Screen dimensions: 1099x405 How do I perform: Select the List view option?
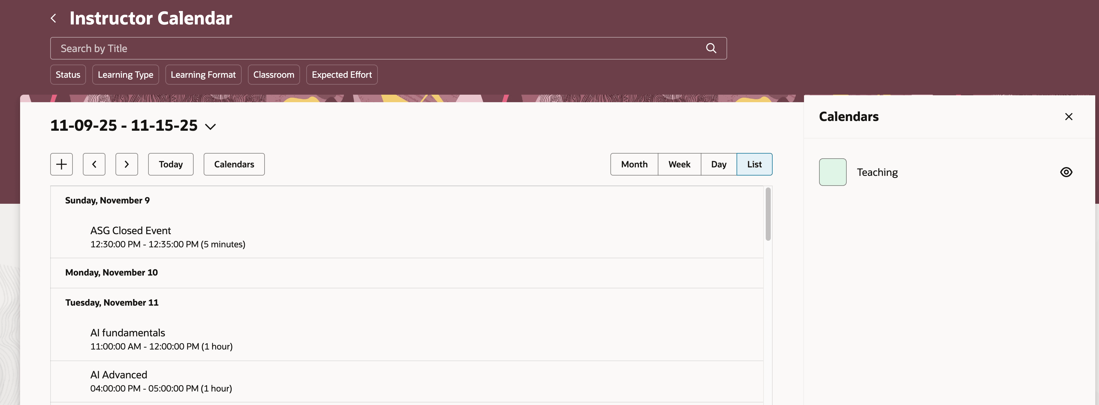click(754, 164)
